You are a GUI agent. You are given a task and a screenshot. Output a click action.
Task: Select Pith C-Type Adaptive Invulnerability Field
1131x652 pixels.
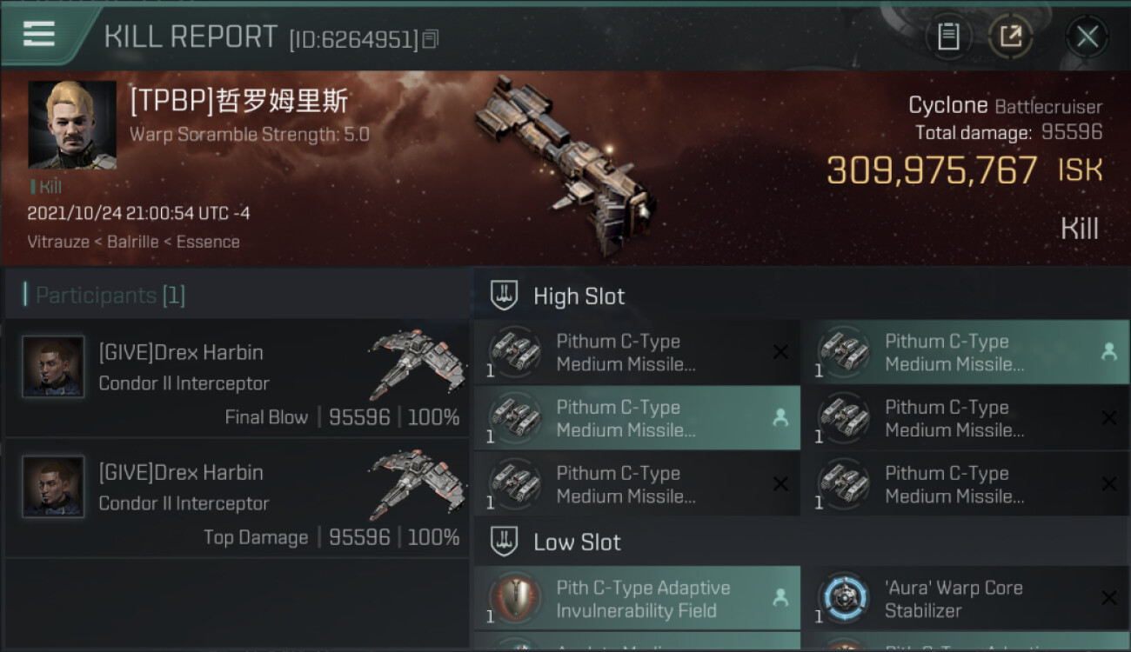click(x=637, y=598)
